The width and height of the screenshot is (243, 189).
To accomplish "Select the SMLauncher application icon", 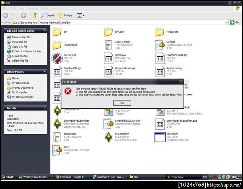I will [x=109, y=137].
